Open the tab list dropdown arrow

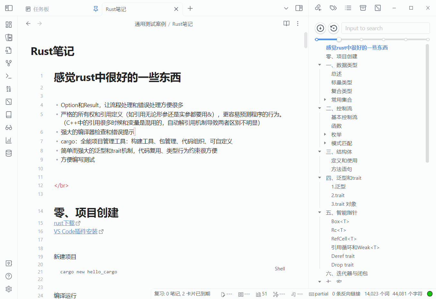tap(286, 8)
